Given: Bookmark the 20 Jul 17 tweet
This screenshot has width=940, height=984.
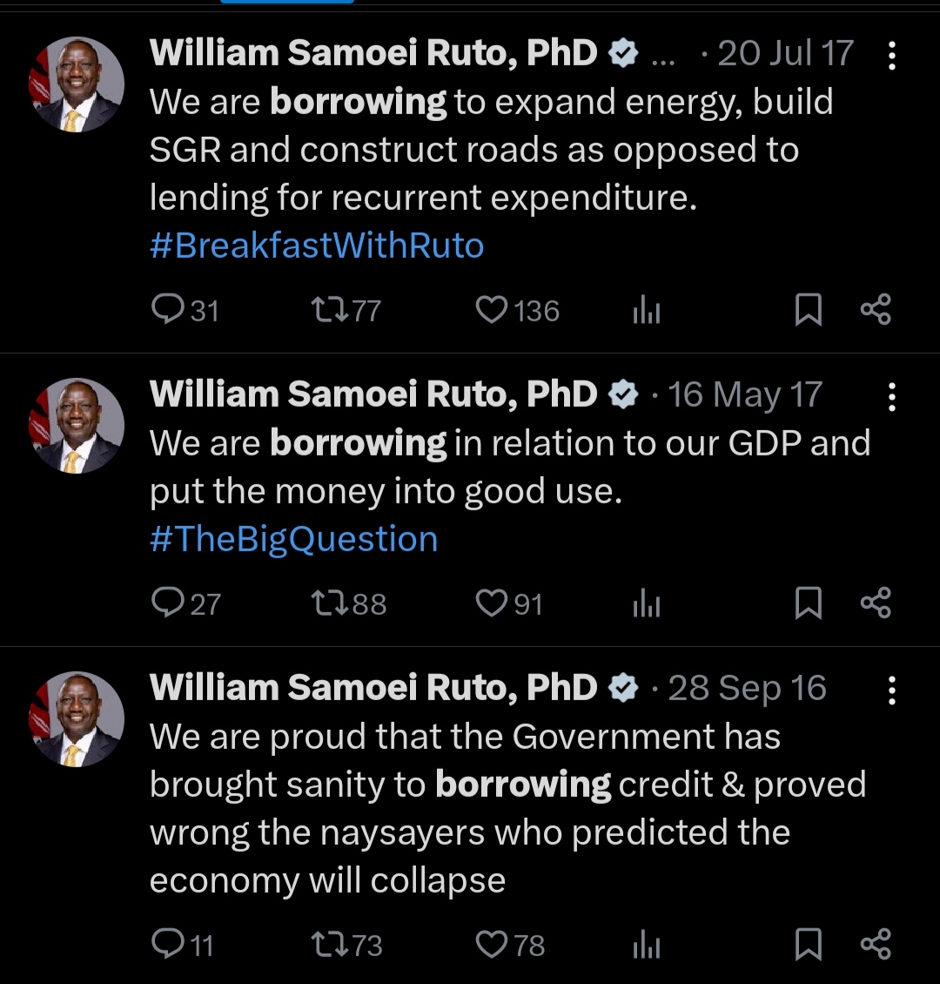Looking at the screenshot, I should point(809,310).
